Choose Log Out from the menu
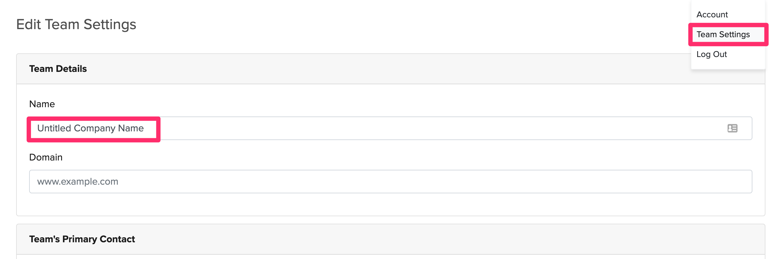This screenshot has width=771, height=259. point(711,54)
